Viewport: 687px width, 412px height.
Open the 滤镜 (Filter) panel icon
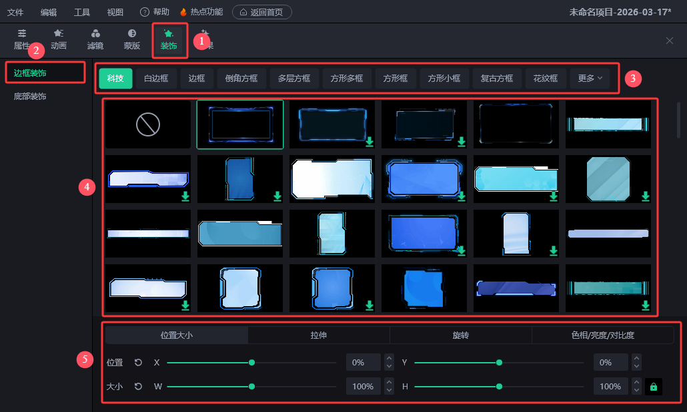(x=95, y=34)
